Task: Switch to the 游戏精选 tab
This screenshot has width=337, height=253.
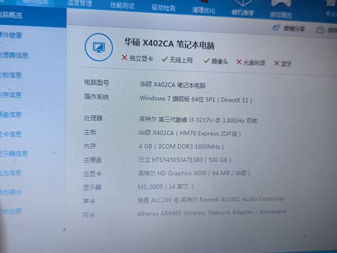Action: [280, 15]
